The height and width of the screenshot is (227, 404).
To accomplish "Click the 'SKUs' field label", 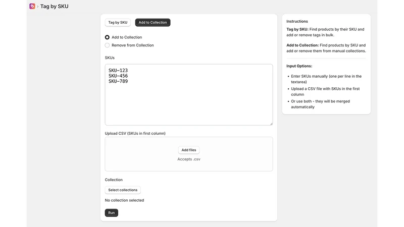I will [x=110, y=58].
